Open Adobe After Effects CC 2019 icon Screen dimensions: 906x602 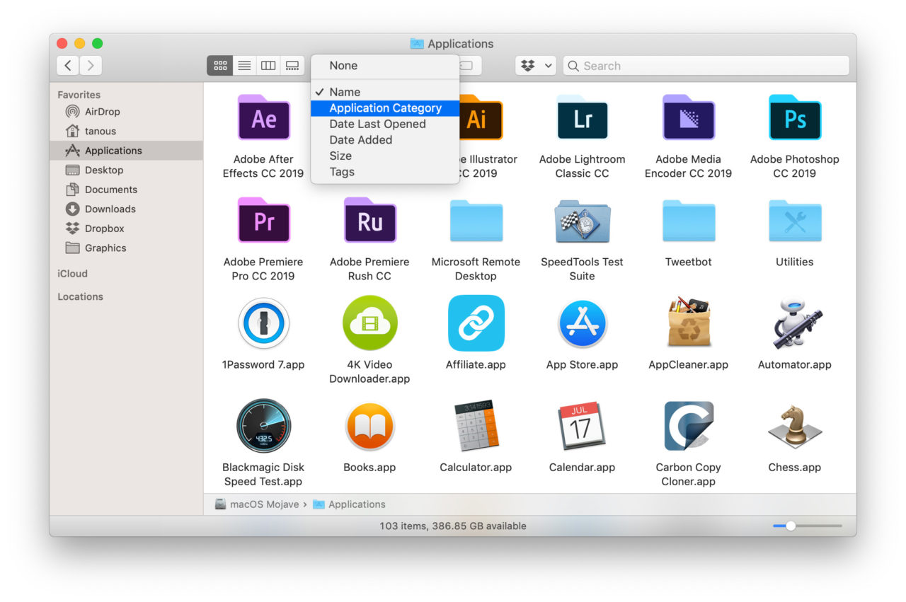263,118
